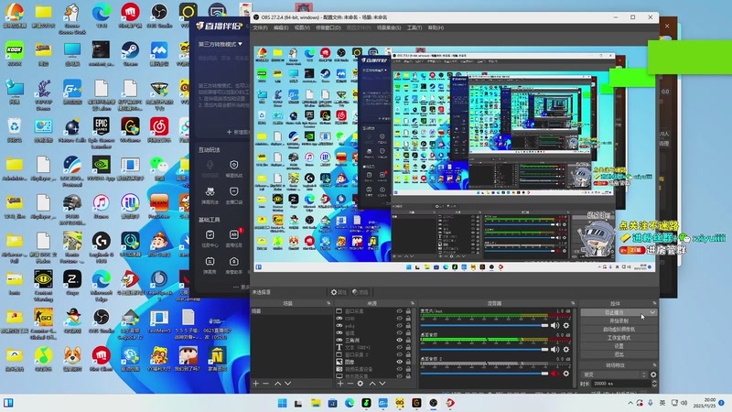This screenshot has width=732, height=412.
Task: Toggle visibility eye of 窗口采集 source
Action: click(399, 311)
